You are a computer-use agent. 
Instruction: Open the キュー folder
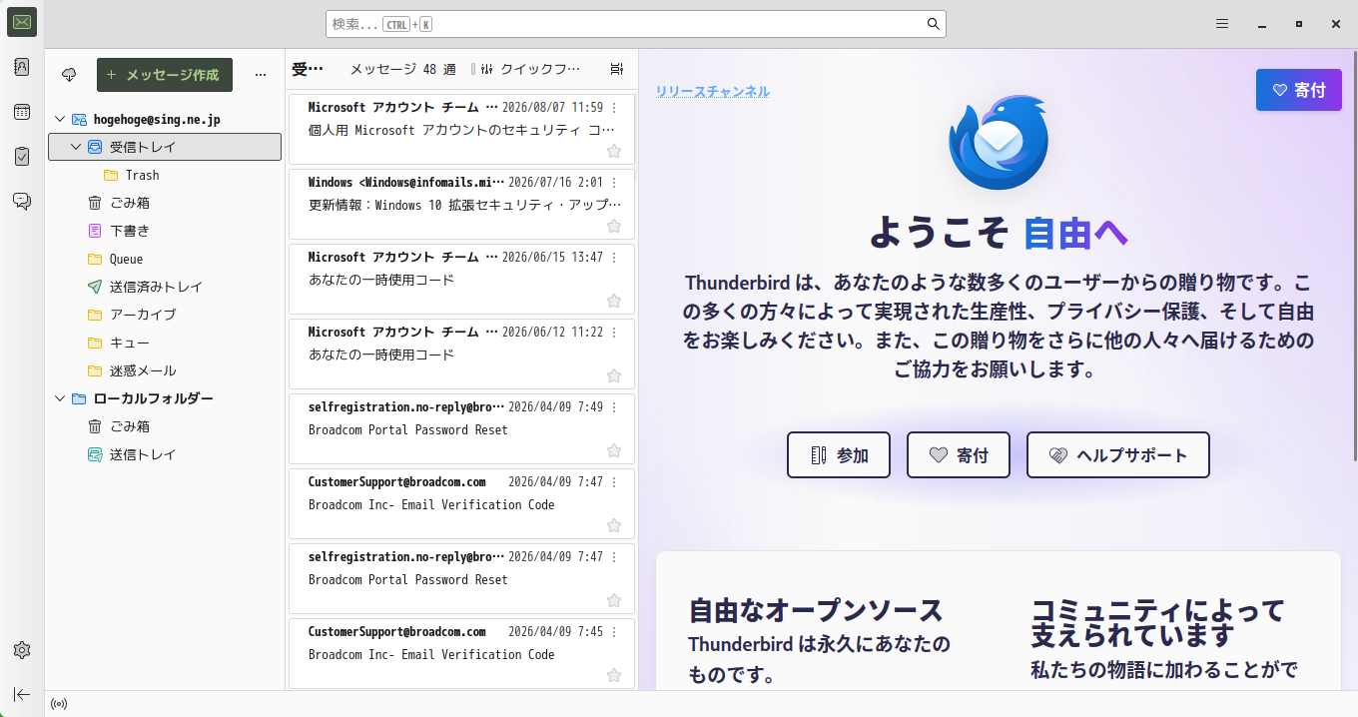(165, 343)
